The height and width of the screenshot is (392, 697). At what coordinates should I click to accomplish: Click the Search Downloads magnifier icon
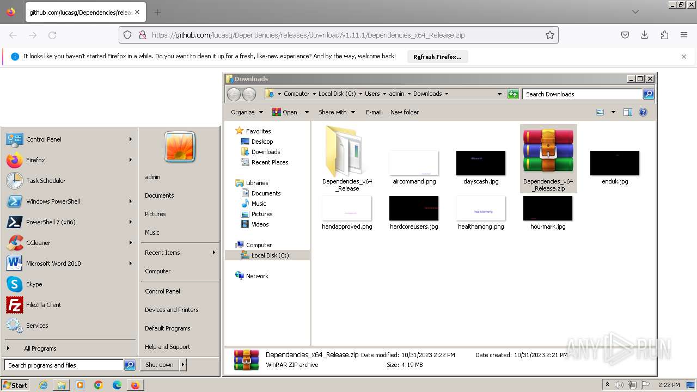(649, 94)
